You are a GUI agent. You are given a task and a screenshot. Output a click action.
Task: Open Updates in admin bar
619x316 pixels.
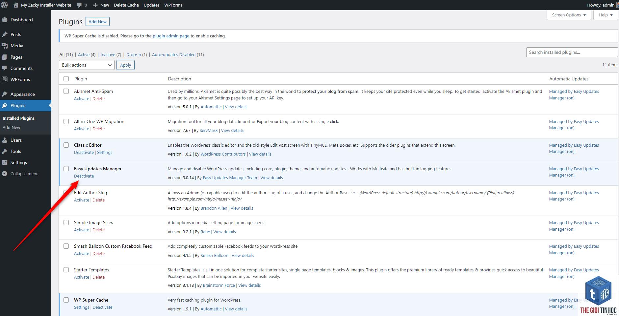tap(151, 5)
